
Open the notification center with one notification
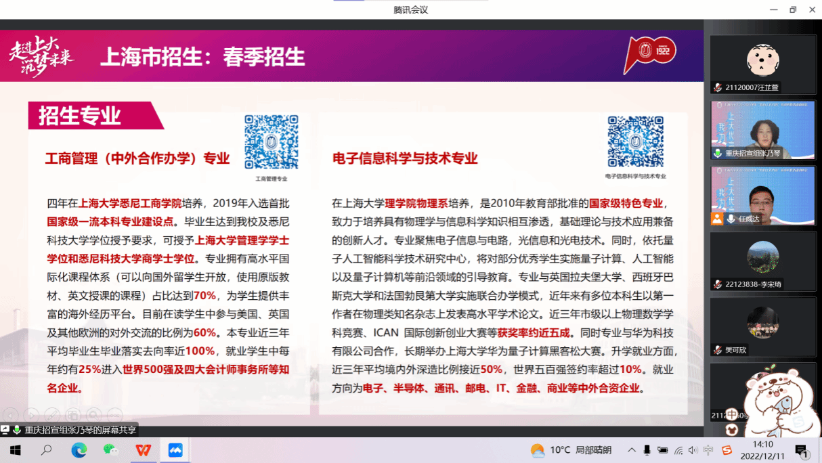801,450
